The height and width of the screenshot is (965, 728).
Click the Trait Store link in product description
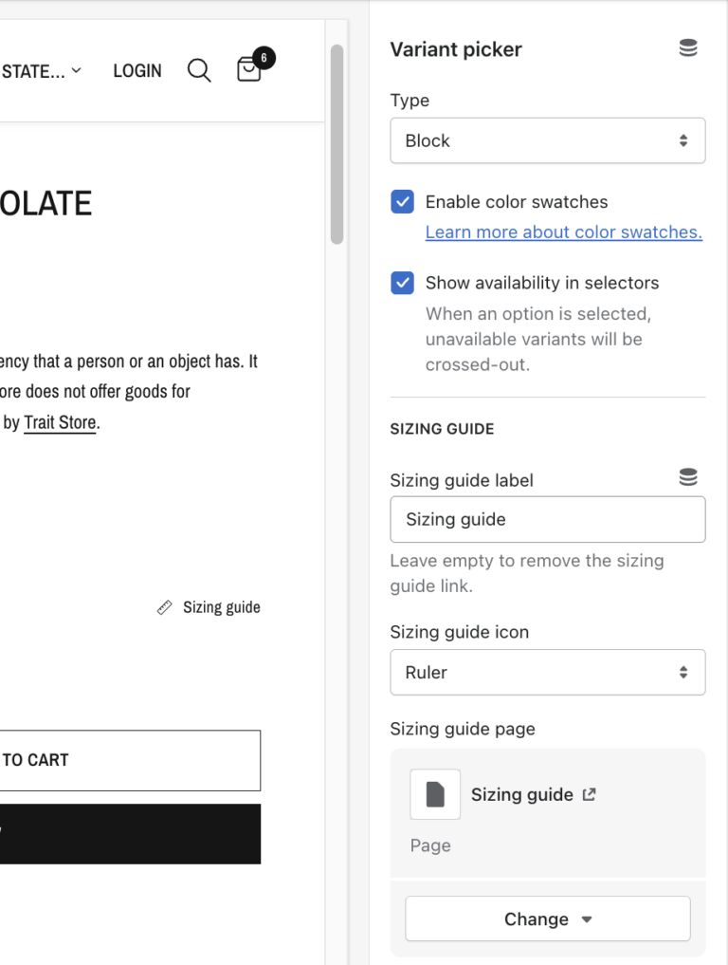(59, 422)
